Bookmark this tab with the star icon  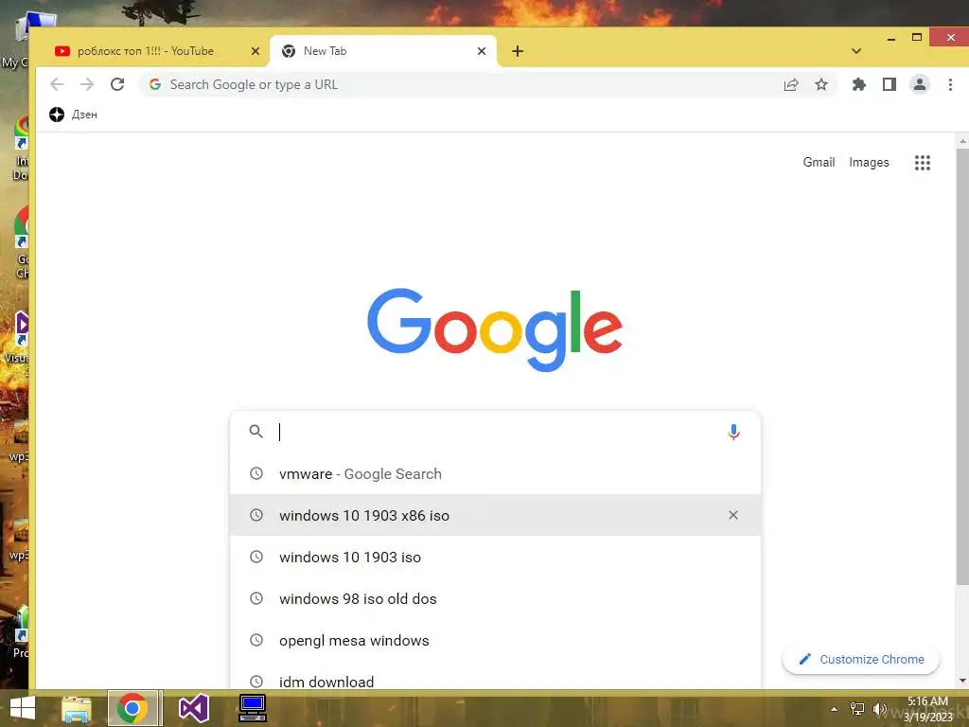[x=821, y=84]
